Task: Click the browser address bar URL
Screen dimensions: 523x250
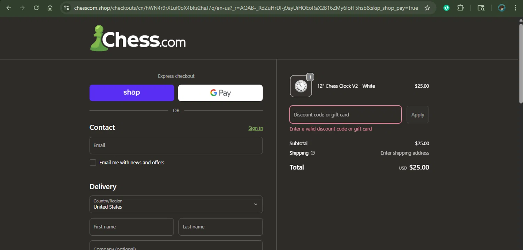Action: coord(246,8)
